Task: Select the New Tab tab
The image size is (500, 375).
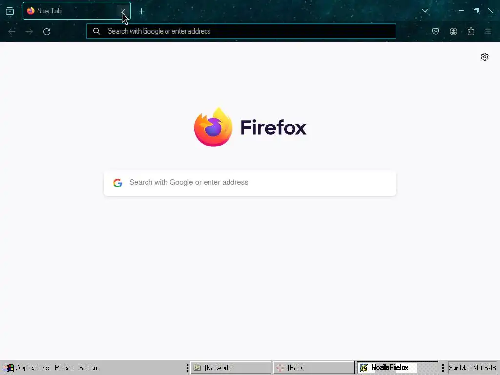Action: click(77, 11)
